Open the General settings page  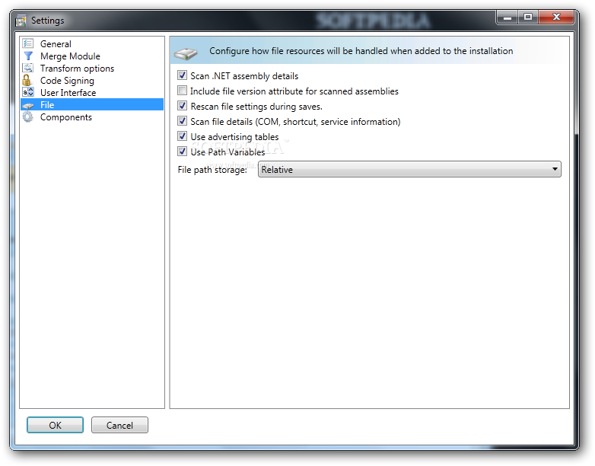(x=56, y=44)
